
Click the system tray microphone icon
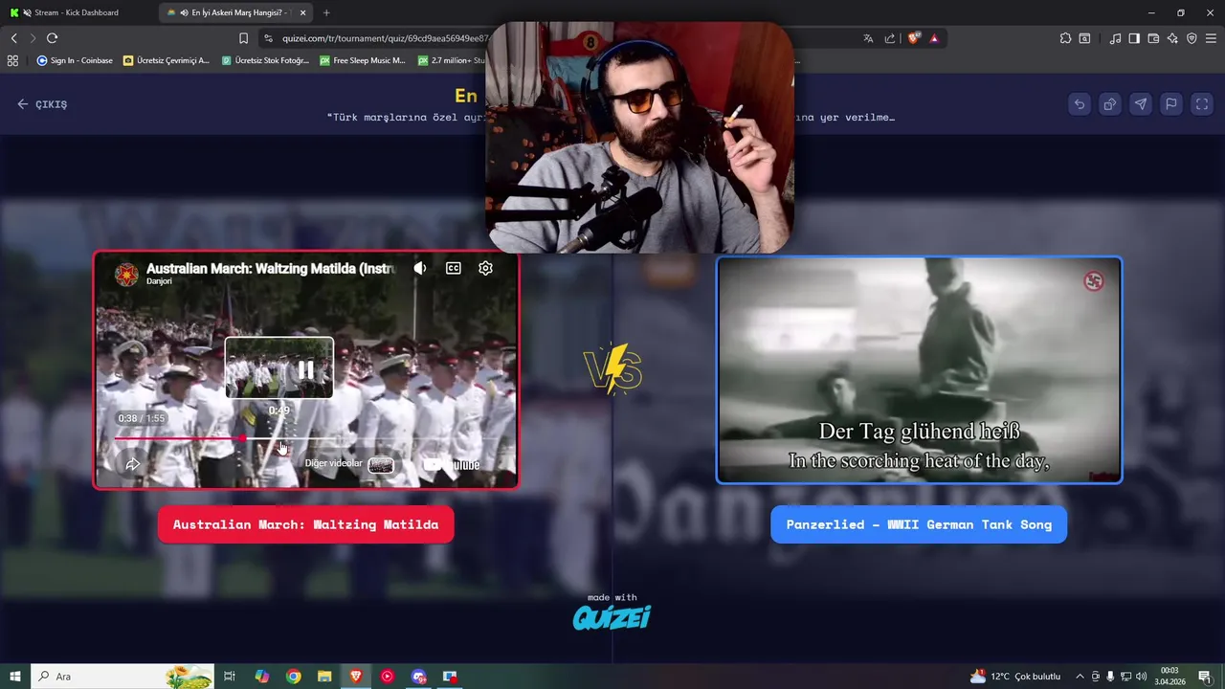pos(1110,677)
